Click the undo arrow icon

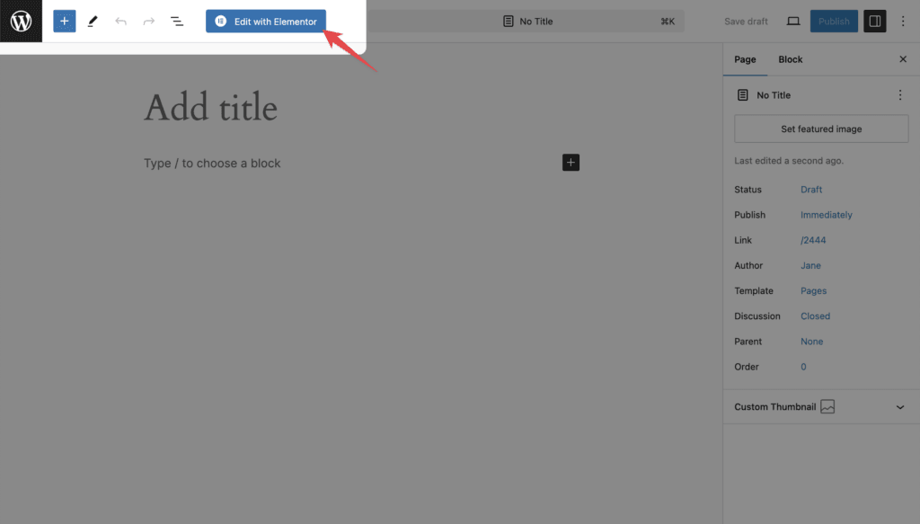click(x=121, y=22)
